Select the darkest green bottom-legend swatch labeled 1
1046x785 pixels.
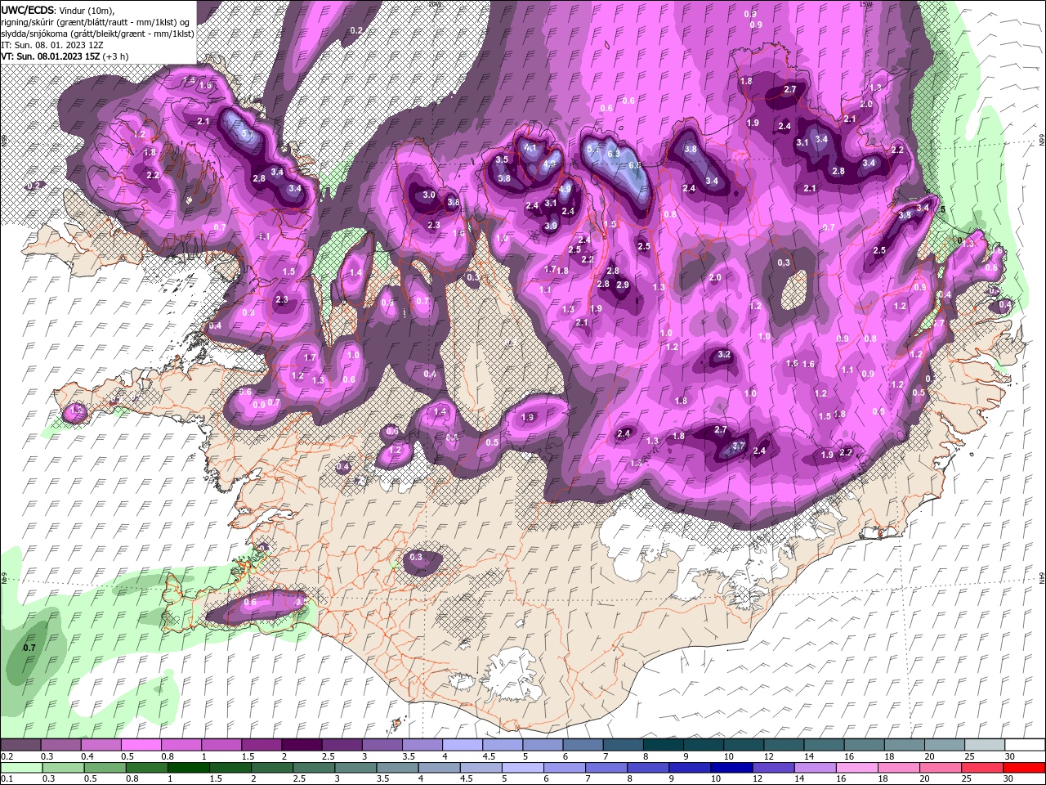click(188, 768)
